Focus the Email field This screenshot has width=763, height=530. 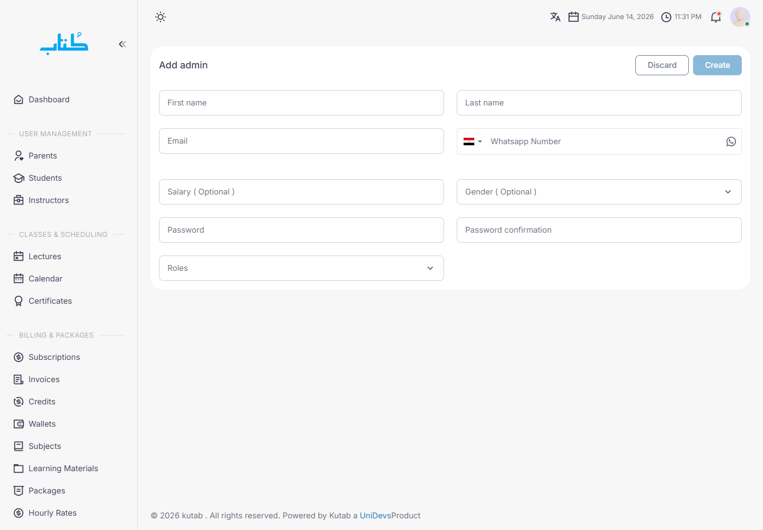click(301, 141)
